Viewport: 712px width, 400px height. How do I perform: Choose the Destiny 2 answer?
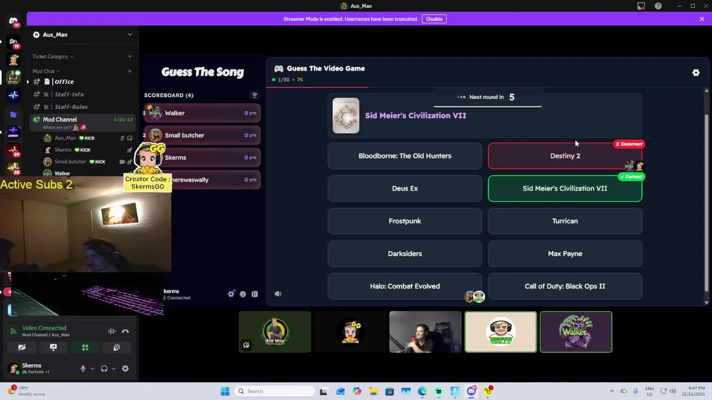click(565, 156)
